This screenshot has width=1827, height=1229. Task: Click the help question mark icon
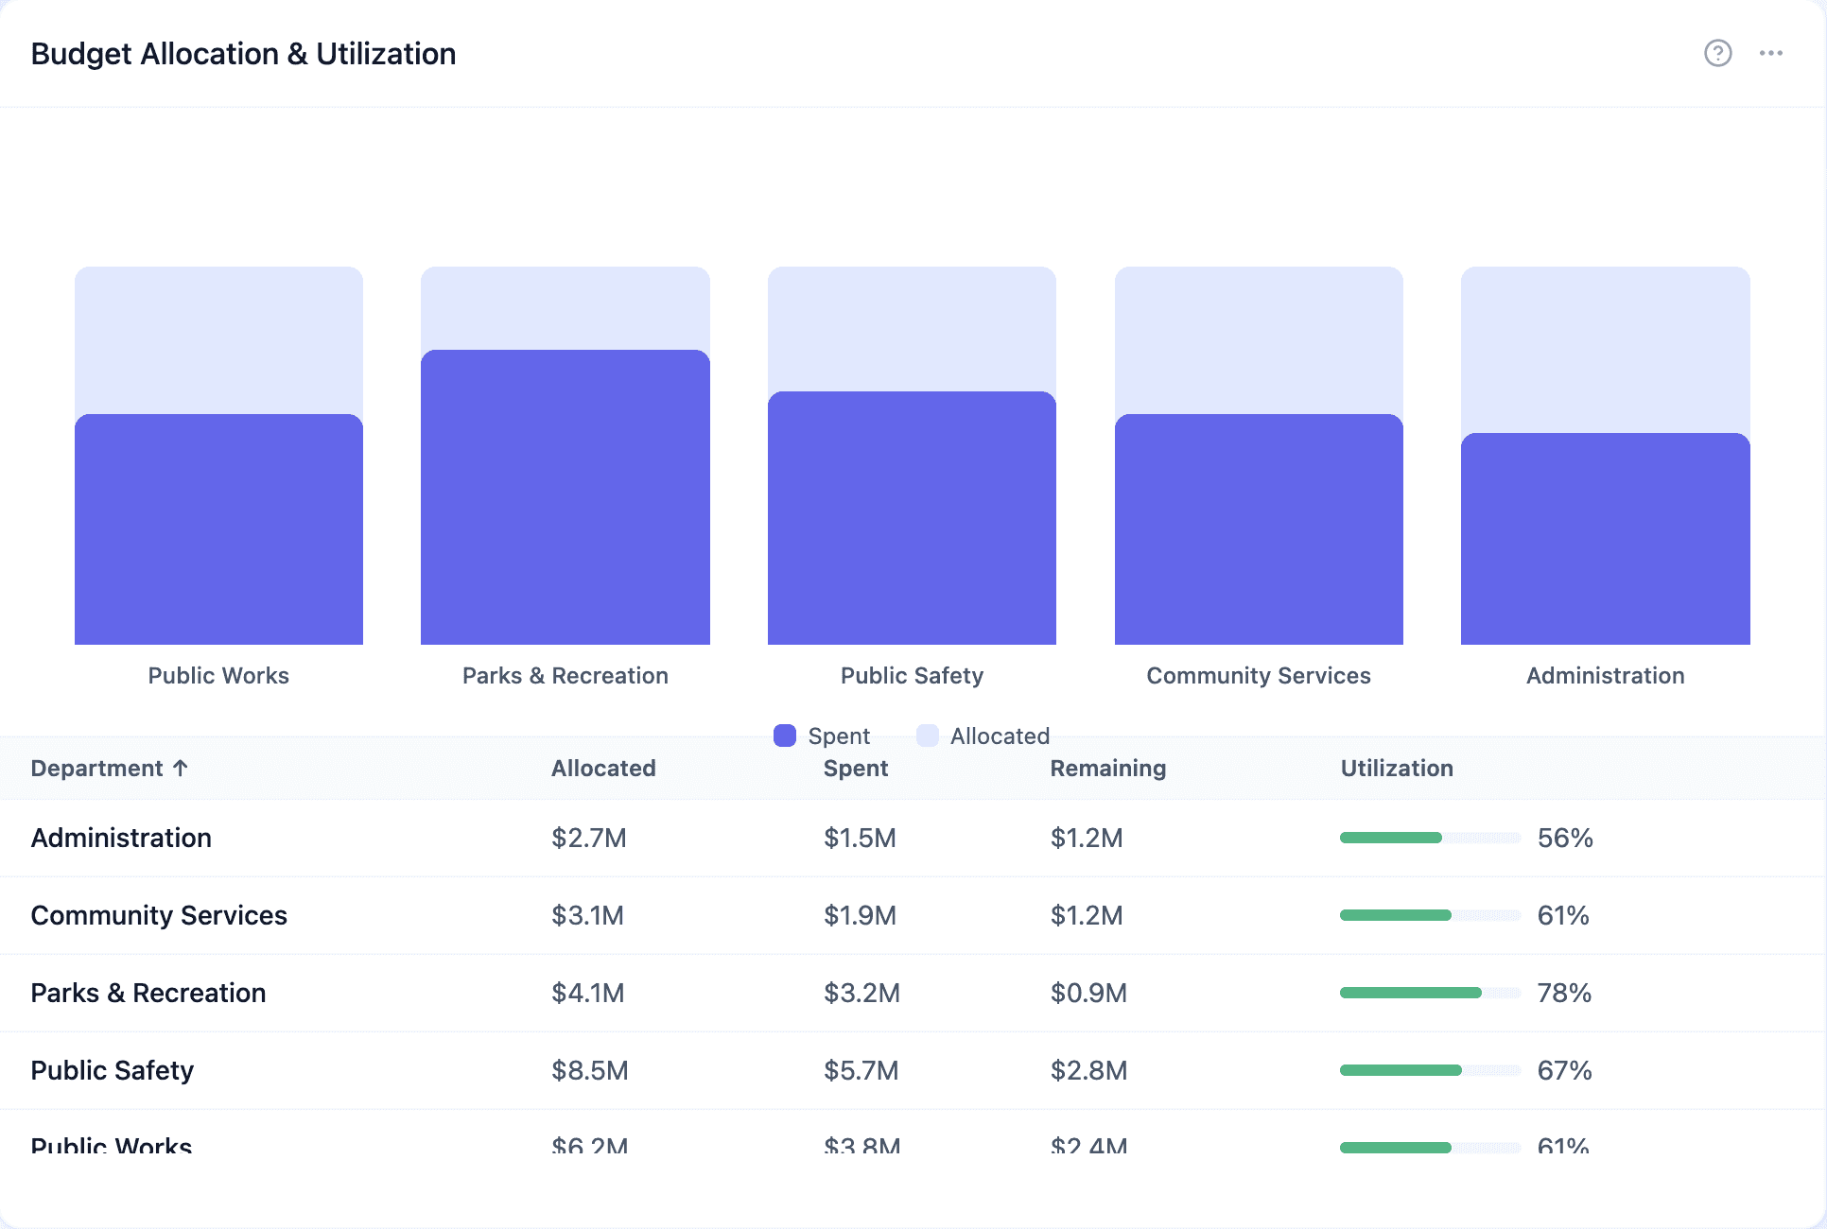click(1717, 53)
